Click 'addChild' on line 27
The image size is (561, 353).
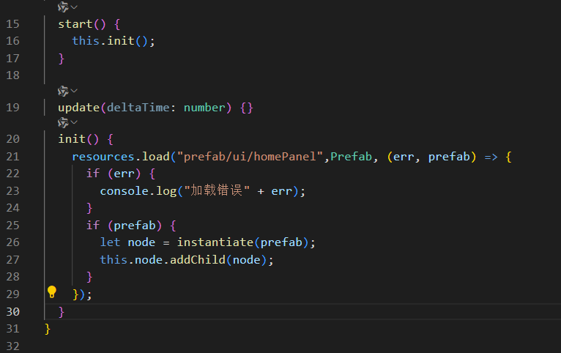(198, 260)
